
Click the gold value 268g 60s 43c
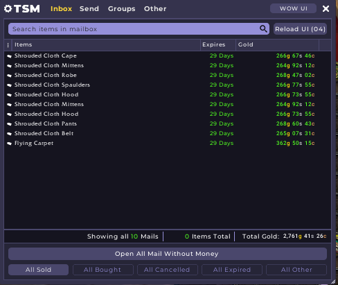[x=295, y=124]
